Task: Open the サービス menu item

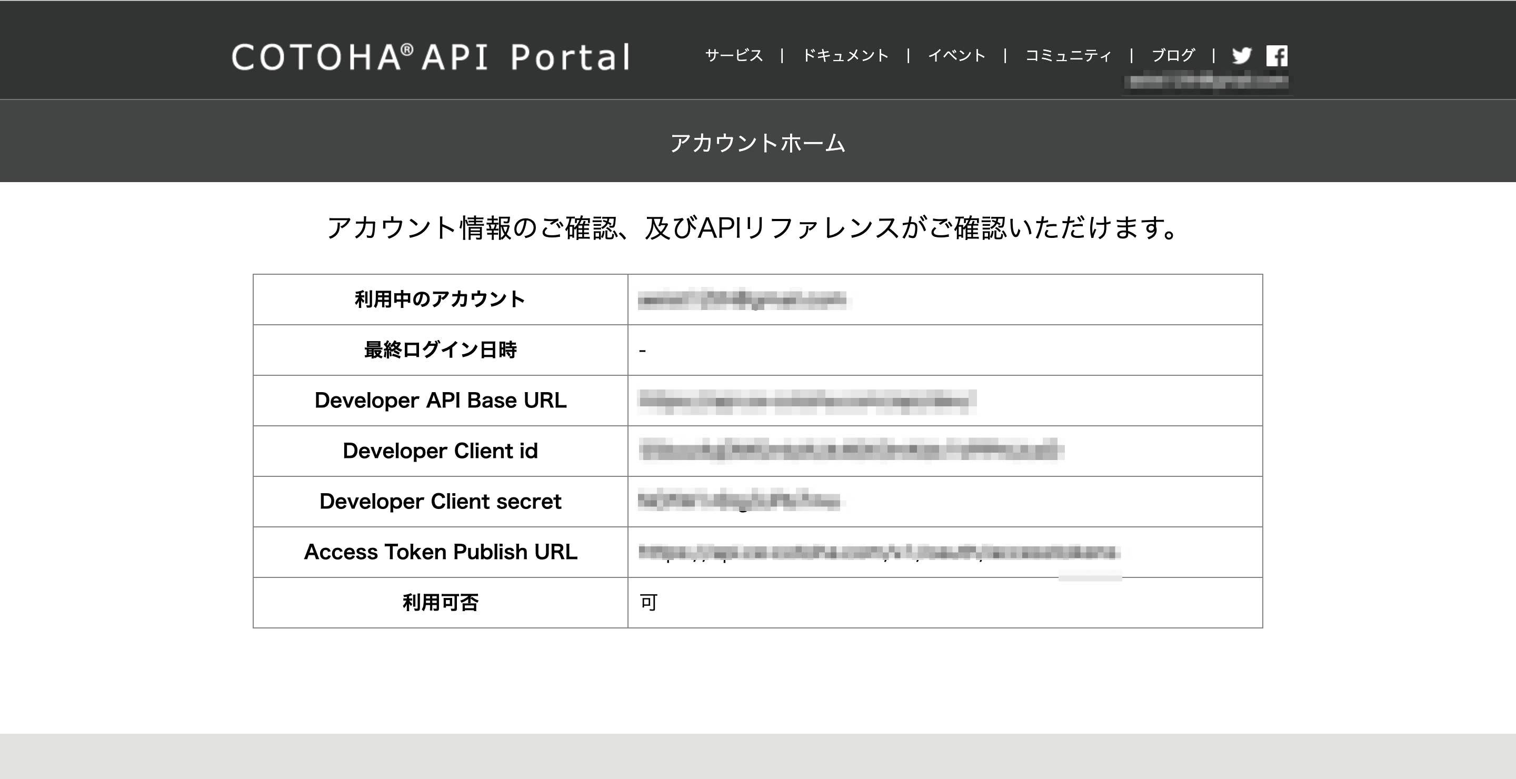Action: click(734, 56)
